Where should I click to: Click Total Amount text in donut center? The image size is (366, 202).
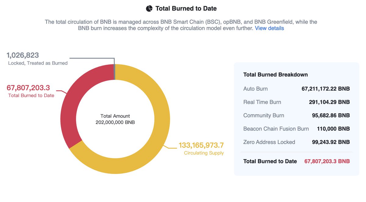(115, 116)
